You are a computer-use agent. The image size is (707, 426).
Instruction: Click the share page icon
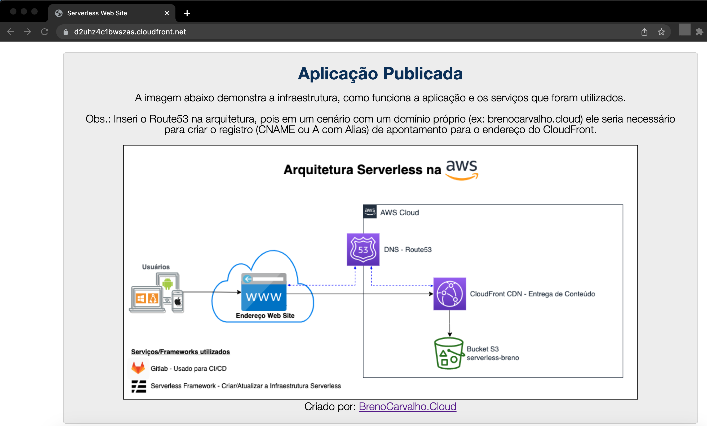(x=644, y=32)
